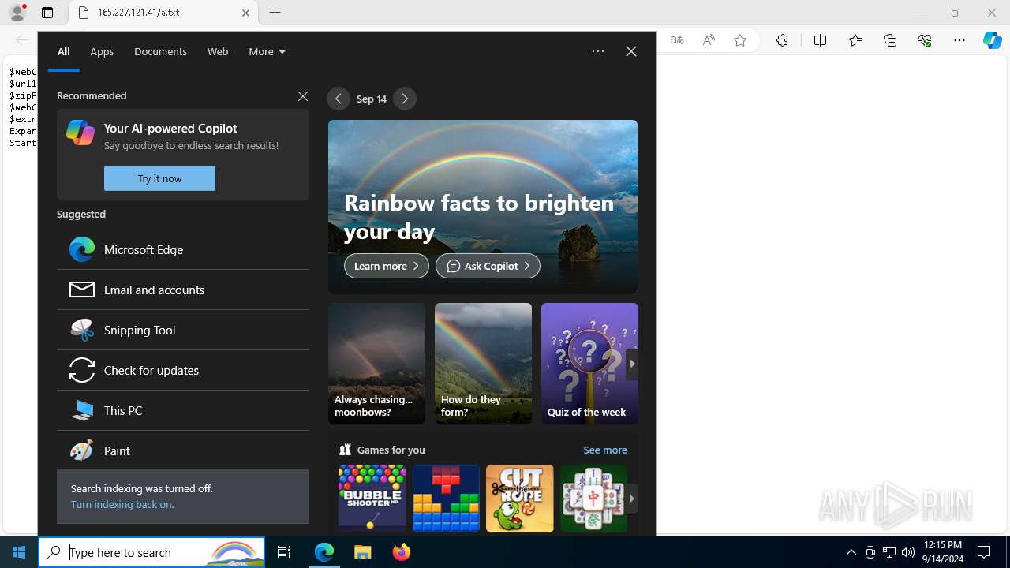Open Rainbow facts headline
This screenshot has width=1010, height=568.
click(x=479, y=216)
